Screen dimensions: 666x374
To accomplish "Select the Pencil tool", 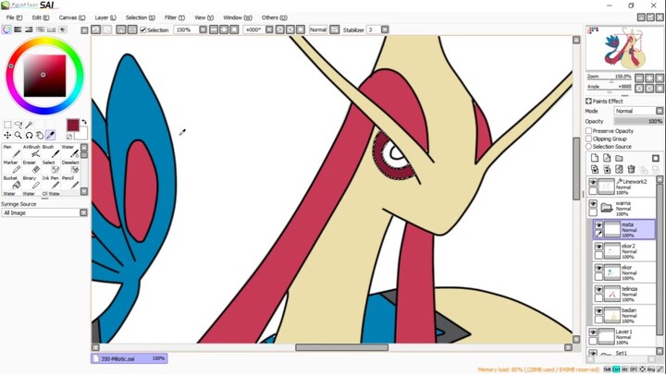I will point(70,182).
